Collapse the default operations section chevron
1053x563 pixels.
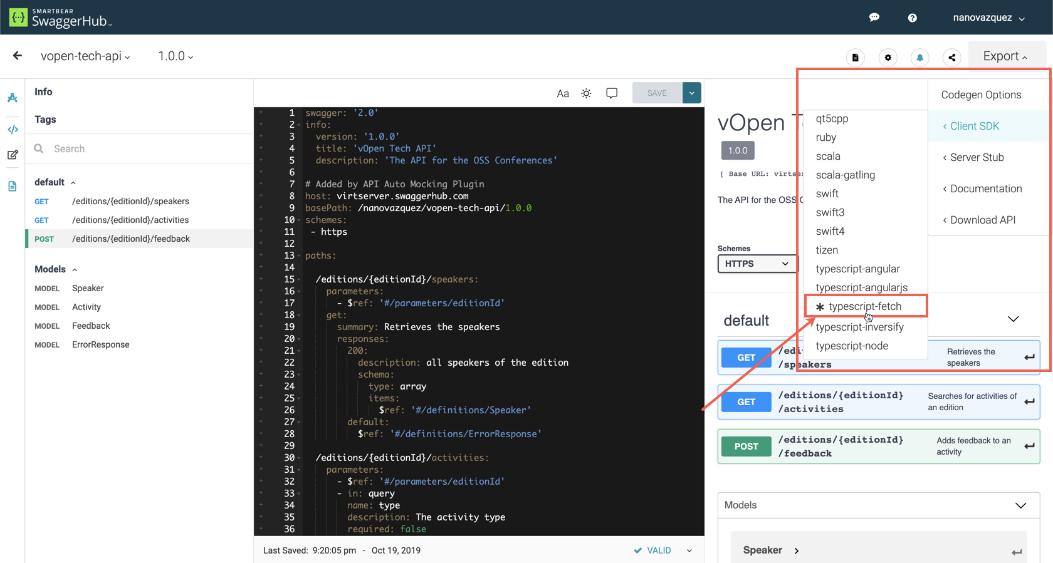coord(1013,319)
